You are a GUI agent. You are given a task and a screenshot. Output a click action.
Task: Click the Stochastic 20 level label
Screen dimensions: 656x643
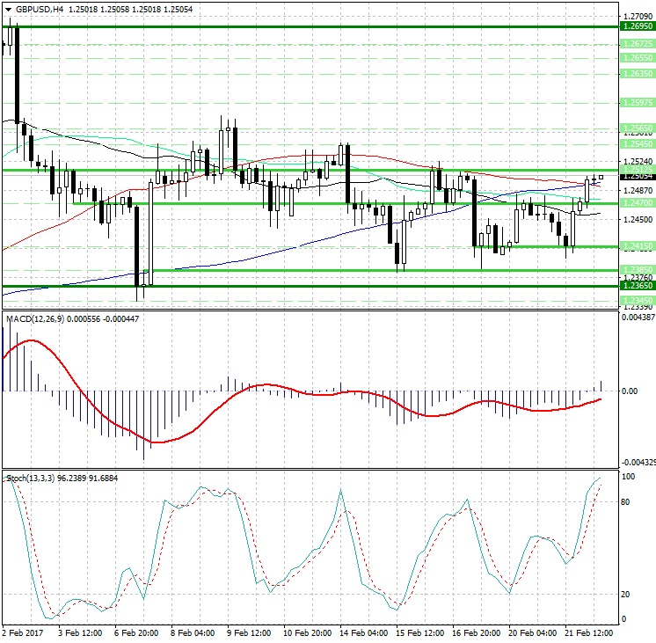click(625, 595)
